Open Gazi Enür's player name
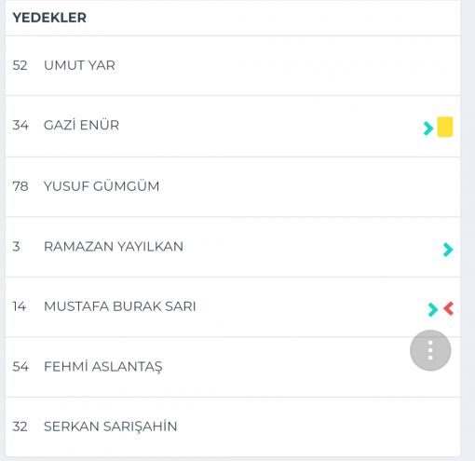475x461 pixels. (x=81, y=125)
